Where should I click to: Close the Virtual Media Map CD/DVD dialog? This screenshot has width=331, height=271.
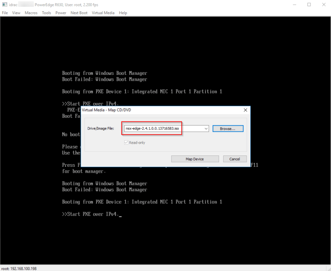245,110
